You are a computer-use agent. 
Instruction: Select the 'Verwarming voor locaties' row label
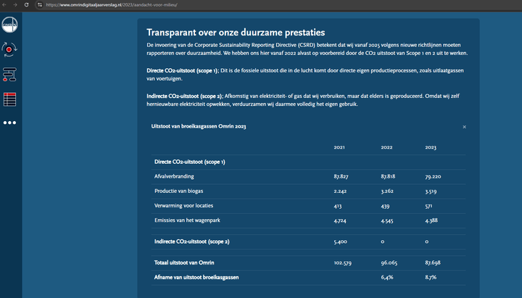click(x=183, y=206)
